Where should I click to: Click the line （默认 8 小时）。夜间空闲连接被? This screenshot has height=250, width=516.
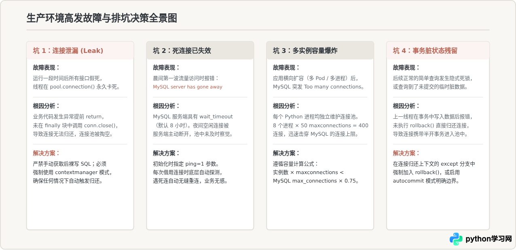click(191, 125)
